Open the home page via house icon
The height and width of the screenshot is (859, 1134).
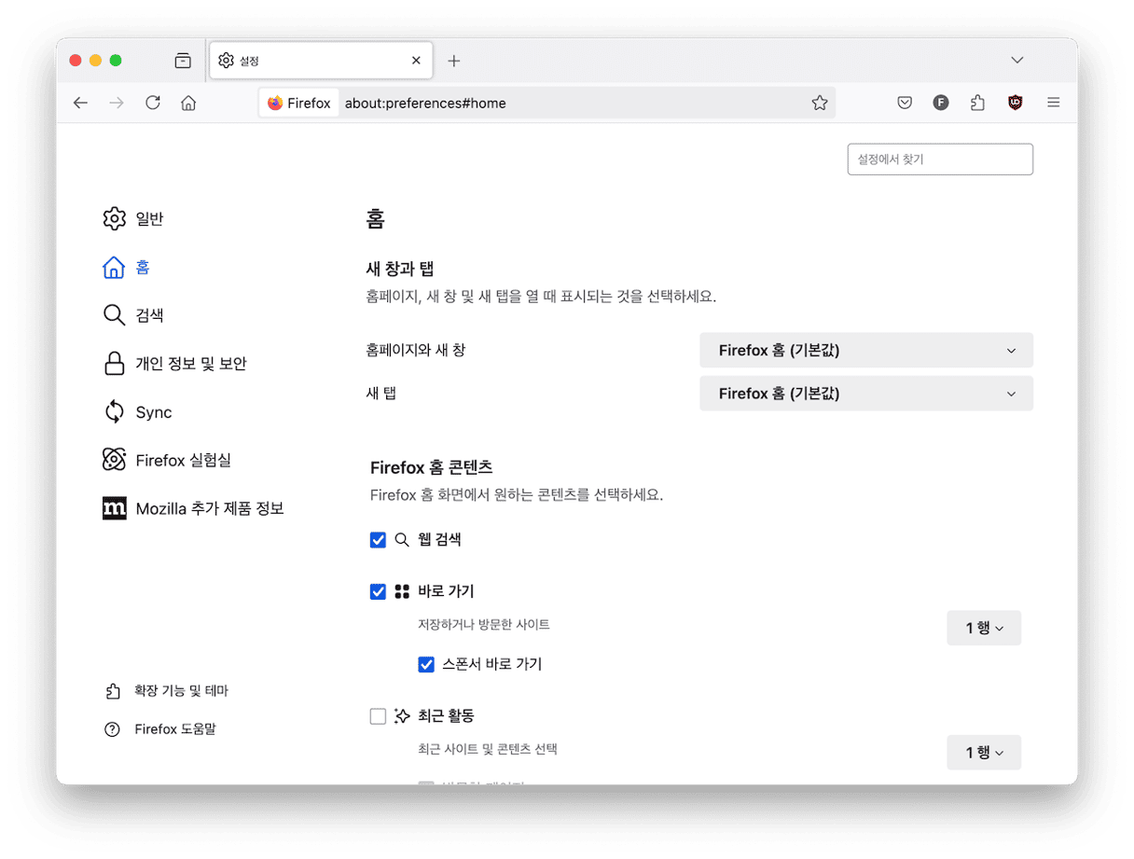[x=188, y=103]
